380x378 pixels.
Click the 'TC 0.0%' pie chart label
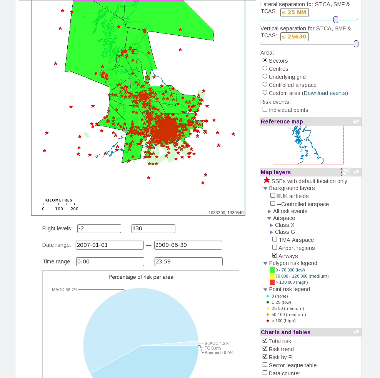pos(213,348)
